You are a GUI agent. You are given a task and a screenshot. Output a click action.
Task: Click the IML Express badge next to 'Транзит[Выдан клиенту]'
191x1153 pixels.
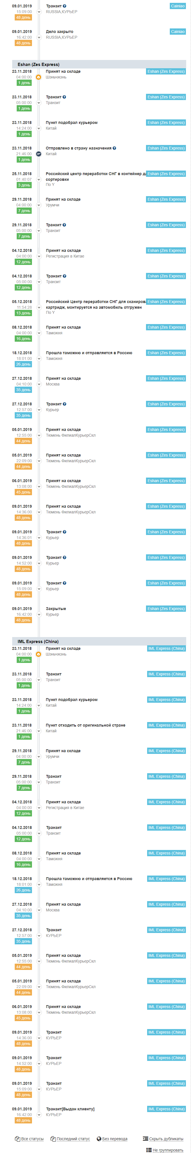point(166,1108)
